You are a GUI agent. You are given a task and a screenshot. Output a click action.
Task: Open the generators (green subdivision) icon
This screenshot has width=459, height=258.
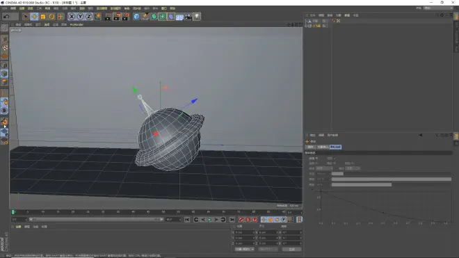click(154, 17)
